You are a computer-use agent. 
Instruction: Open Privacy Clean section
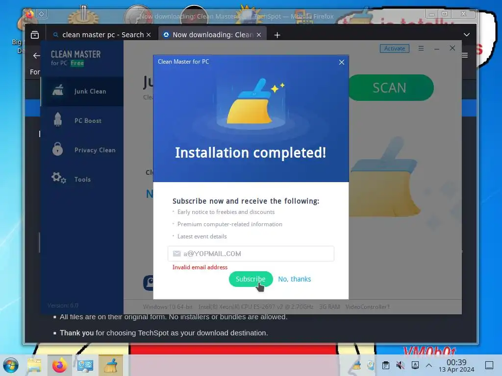pyautogui.click(x=82, y=150)
